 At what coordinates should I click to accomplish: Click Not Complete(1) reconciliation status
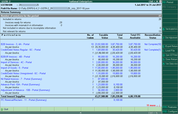click(152, 50)
